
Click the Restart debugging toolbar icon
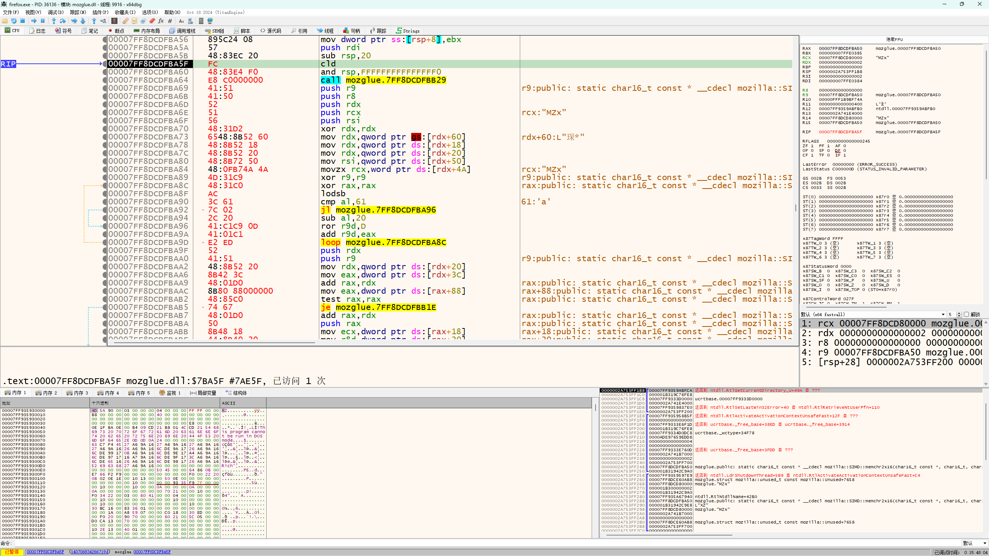coord(14,21)
